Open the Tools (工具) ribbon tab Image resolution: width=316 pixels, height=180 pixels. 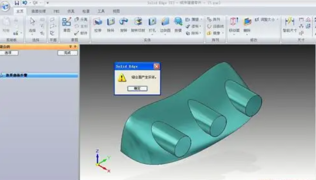coord(101,10)
